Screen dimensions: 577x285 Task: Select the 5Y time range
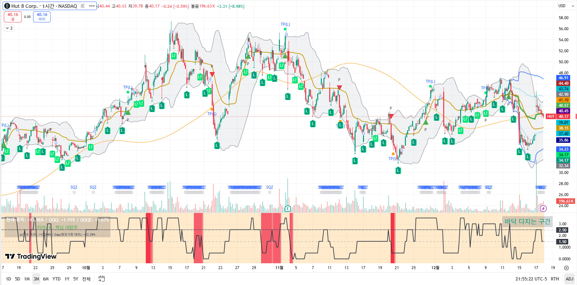click(76, 279)
